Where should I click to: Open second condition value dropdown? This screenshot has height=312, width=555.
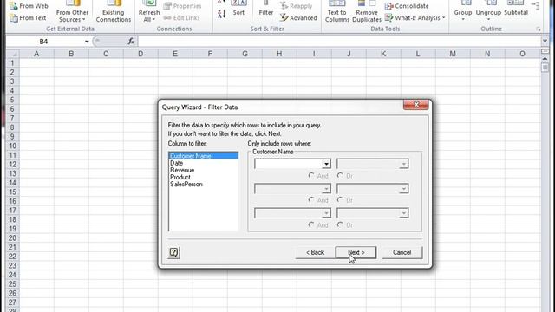(403, 189)
